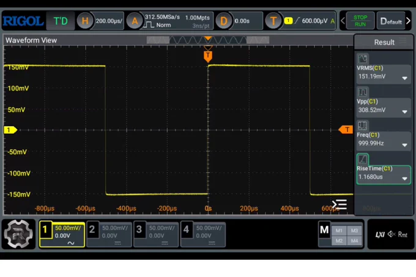Click the LXI network status icon
The height and width of the screenshot is (277, 416).
[x=380, y=235]
